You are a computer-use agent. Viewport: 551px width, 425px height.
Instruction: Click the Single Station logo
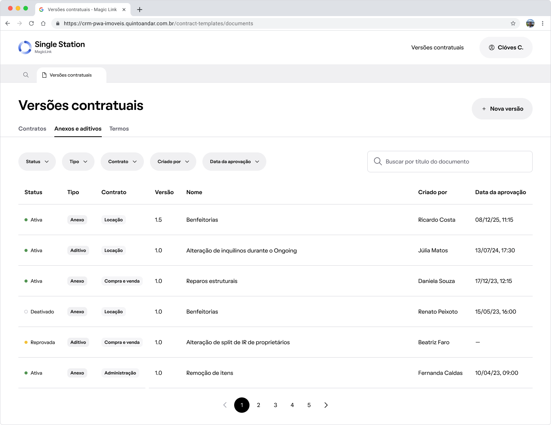(x=52, y=47)
